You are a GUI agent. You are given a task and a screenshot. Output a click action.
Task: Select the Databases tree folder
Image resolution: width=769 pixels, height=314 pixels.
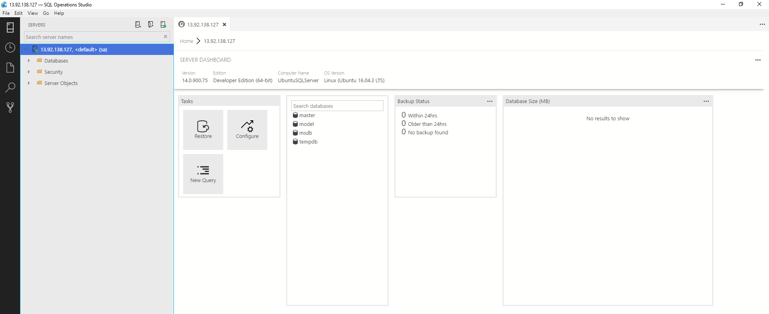[x=56, y=61]
